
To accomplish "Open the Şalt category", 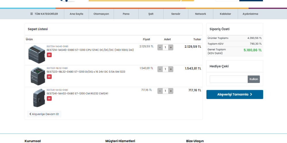I will click(x=151, y=14).
